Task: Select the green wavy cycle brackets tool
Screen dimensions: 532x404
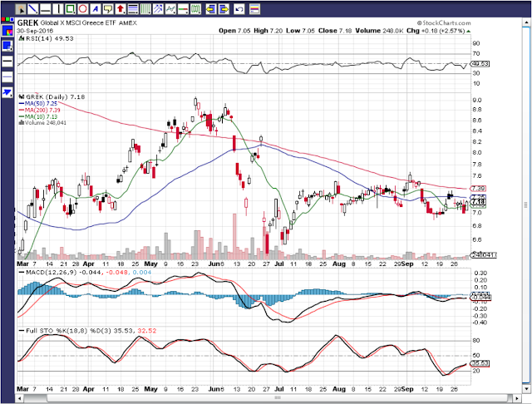Action: click(196, 9)
